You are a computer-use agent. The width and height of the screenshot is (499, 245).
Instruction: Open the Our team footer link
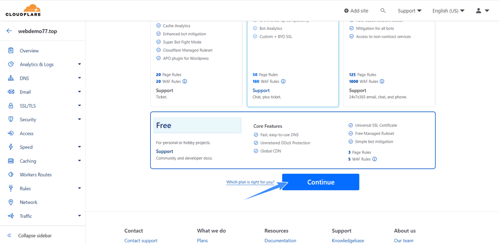coord(404,241)
